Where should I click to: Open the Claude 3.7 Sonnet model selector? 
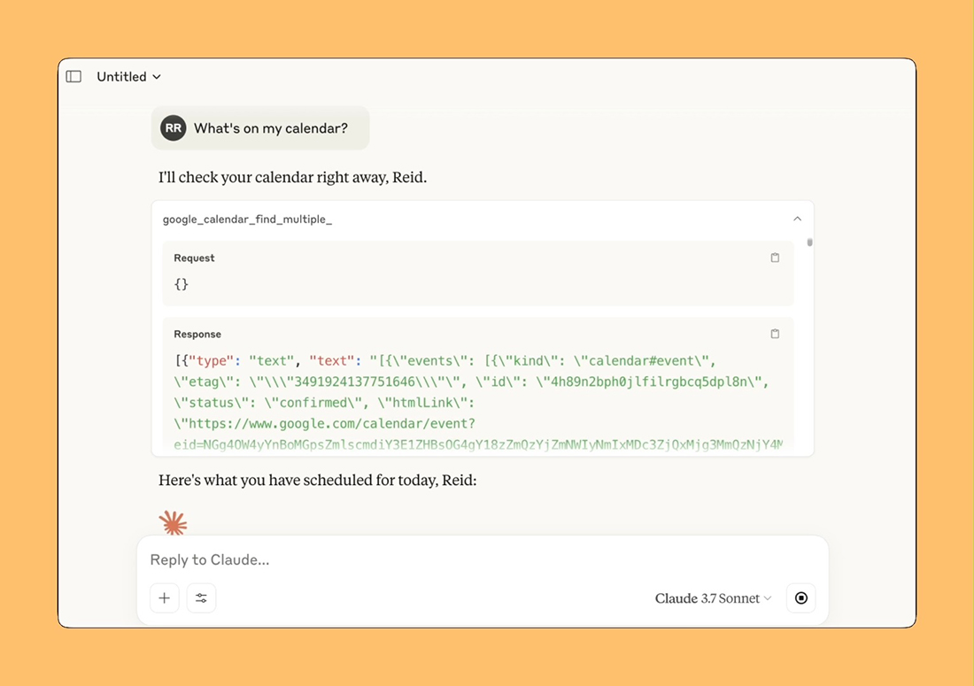(x=713, y=598)
